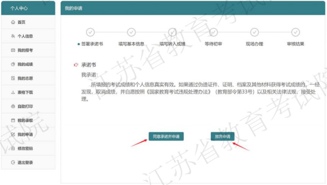Screen dimensions: 327x185
Task: Select 自助打印 in the sidebar
Action: (x=28, y=106)
